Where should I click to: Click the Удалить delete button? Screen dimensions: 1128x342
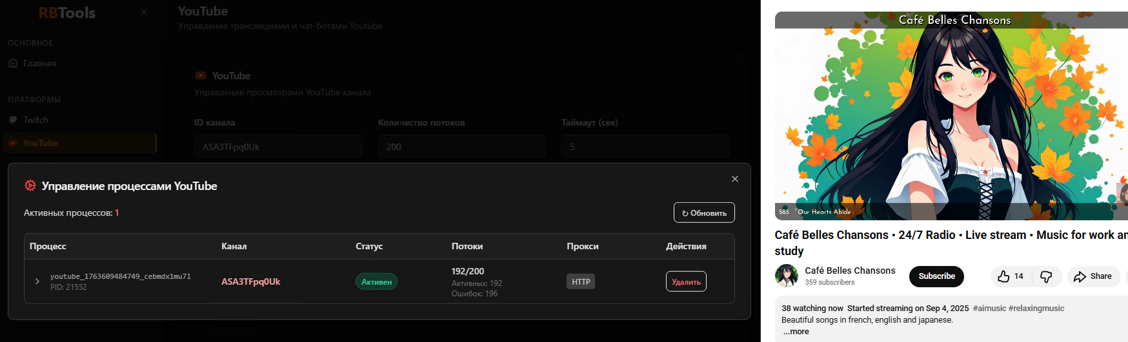click(x=686, y=281)
